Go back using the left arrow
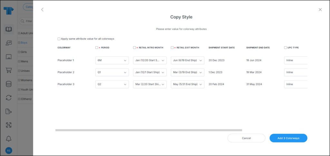 point(42,10)
